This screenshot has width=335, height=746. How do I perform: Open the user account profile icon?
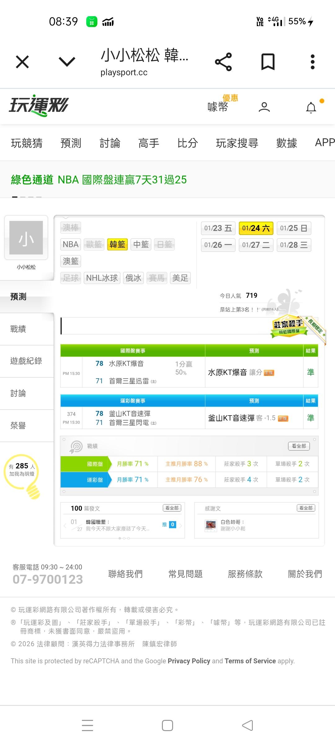(x=264, y=107)
